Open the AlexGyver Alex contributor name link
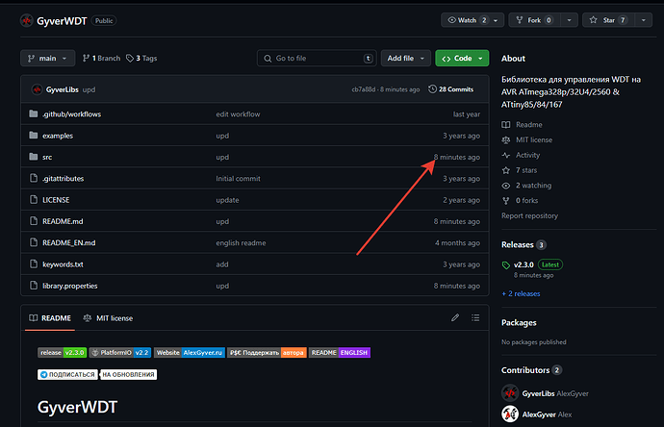The width and height of the screenshot is (664, 427). click(x=547, y=414)
